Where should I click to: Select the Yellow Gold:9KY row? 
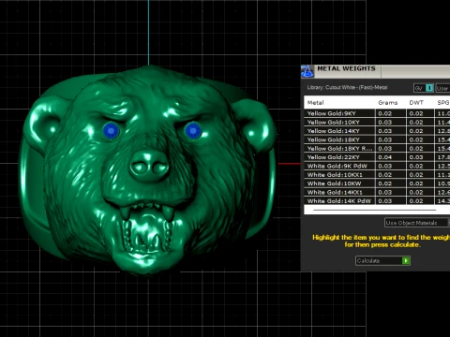[x=377, y=113]
